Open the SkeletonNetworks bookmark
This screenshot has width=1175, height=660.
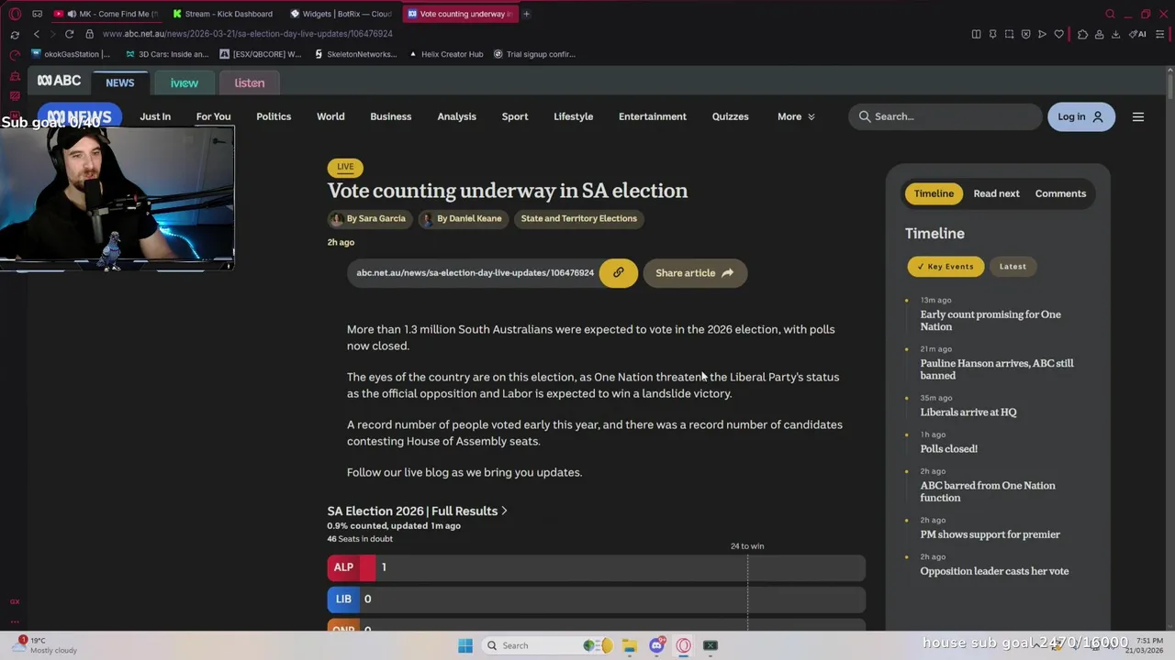354,54
